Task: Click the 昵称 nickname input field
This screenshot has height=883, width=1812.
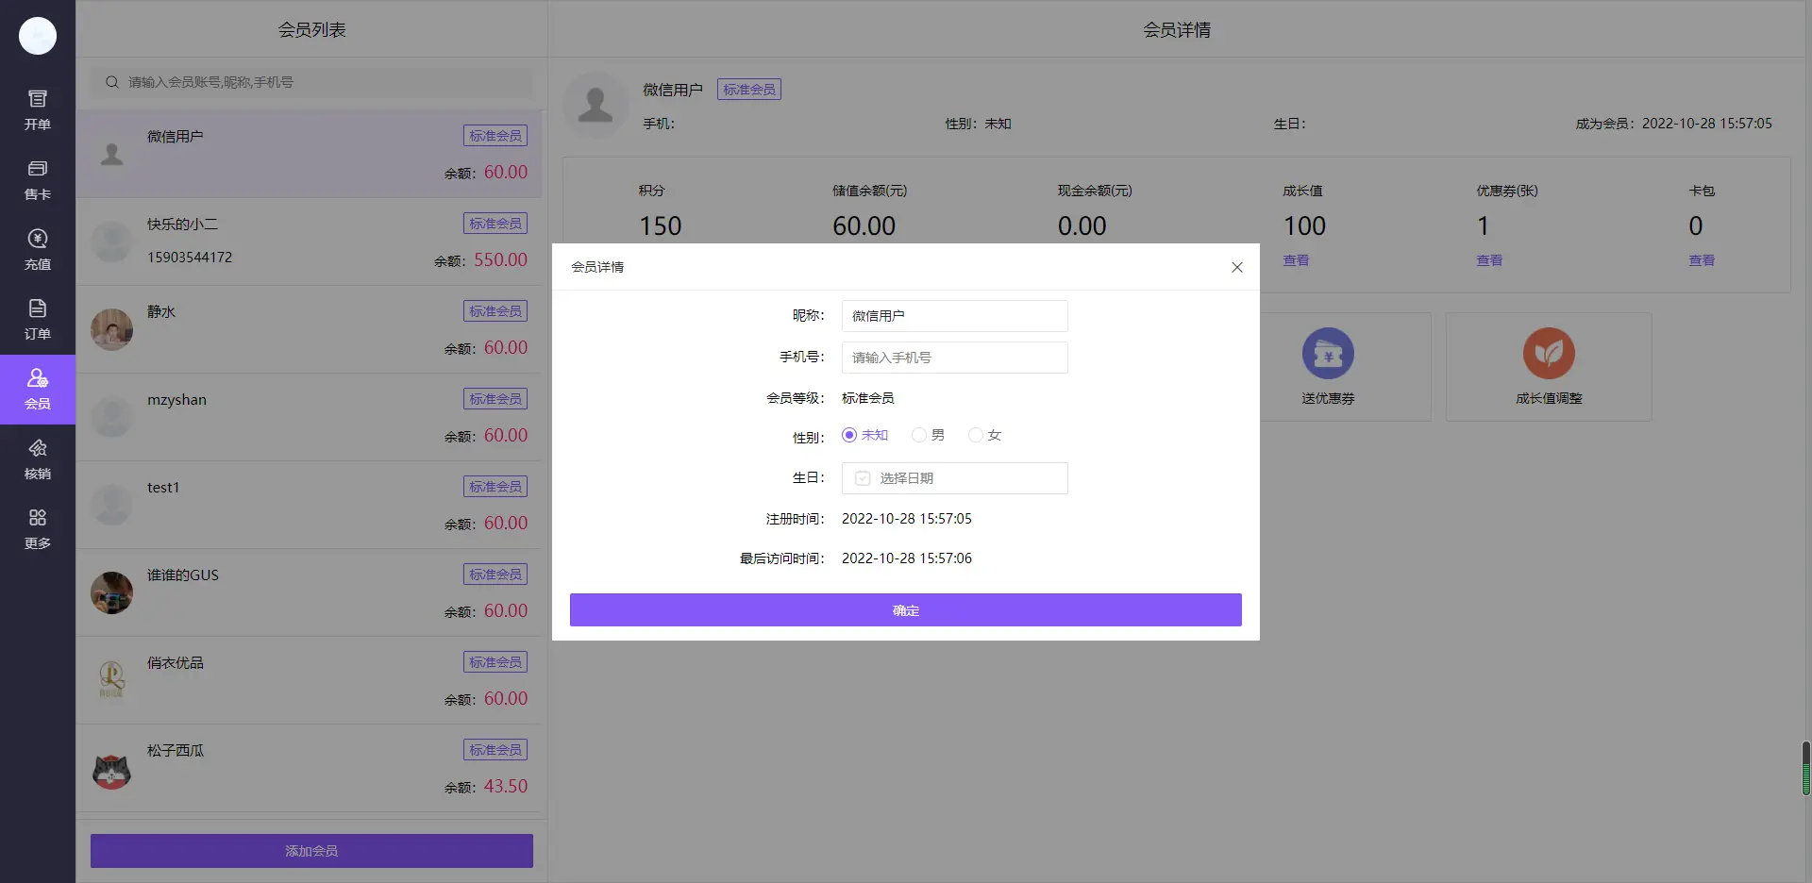Action: coord(954,316)
